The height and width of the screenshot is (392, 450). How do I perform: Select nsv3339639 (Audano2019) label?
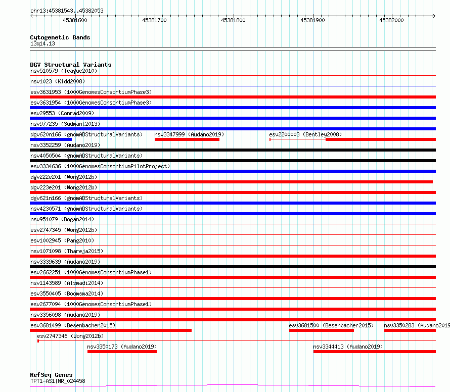(x=65, y=262)
